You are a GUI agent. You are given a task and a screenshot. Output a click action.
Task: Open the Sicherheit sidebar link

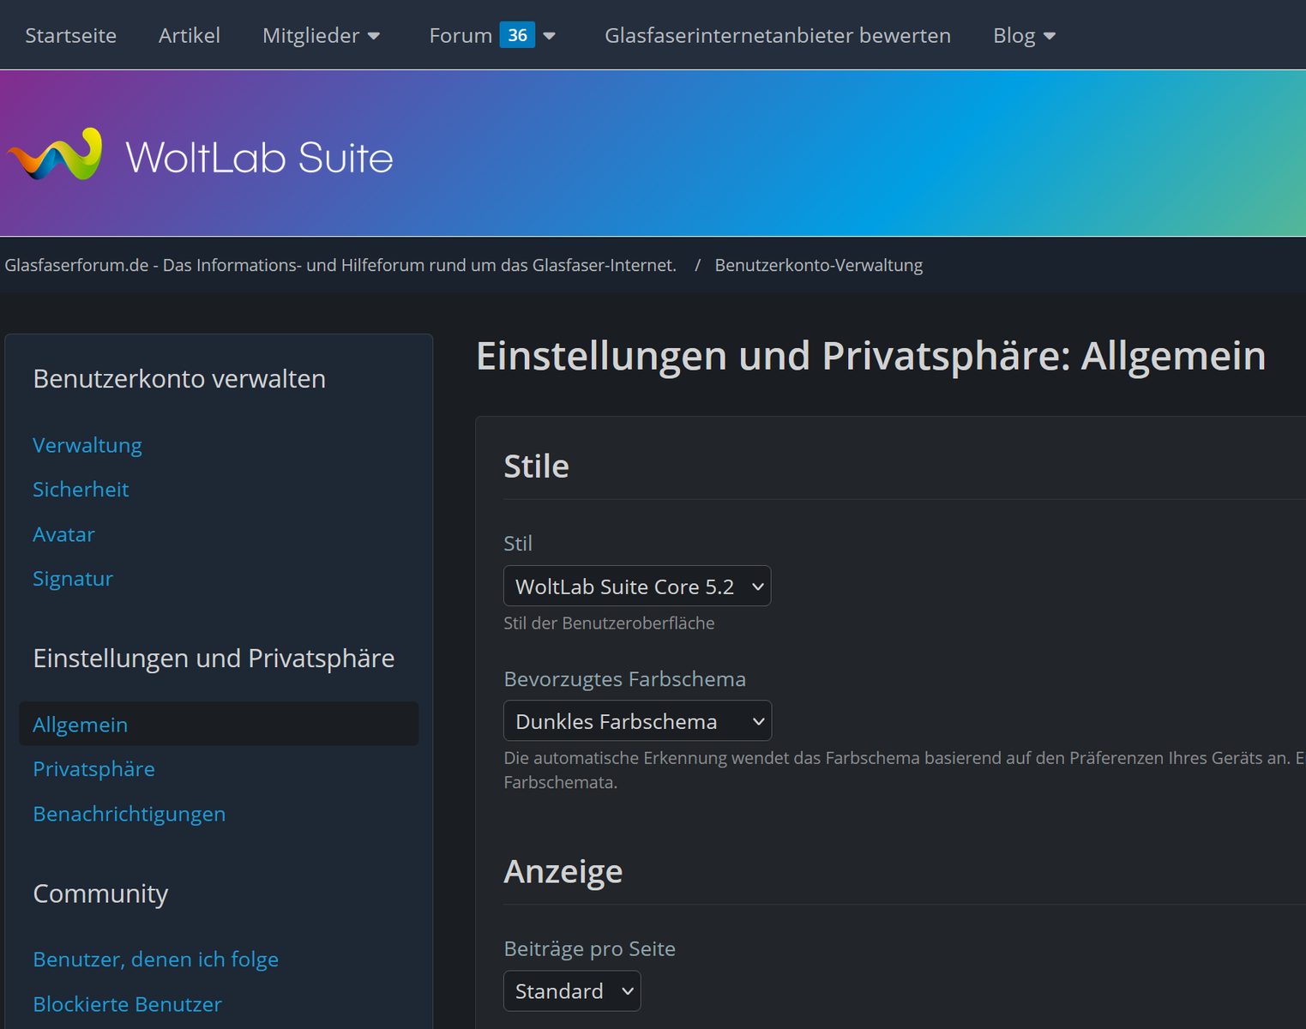click(81, 489)
